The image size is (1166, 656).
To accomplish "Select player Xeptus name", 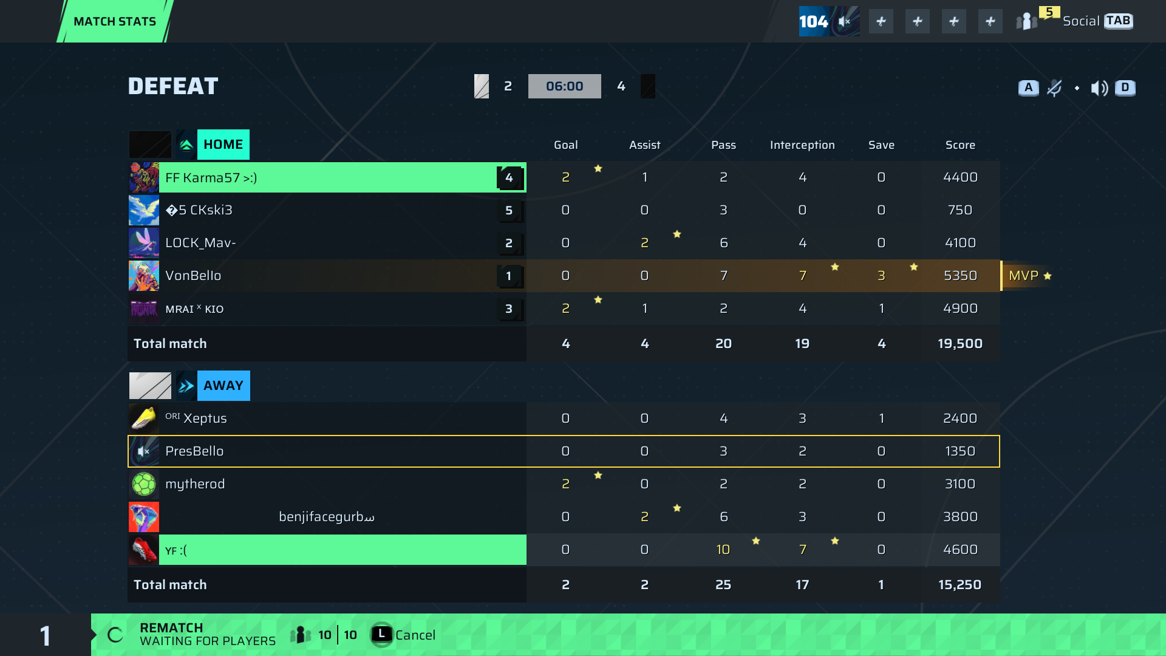I will [x=196, y=419].
